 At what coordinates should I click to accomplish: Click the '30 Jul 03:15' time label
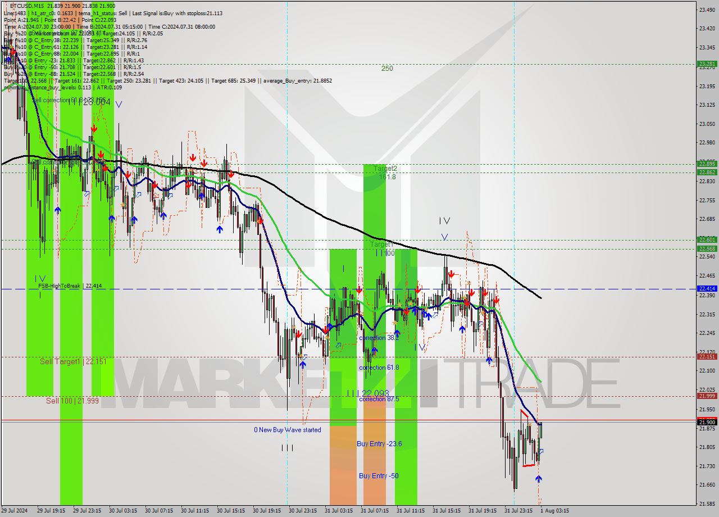coord(123,511)
